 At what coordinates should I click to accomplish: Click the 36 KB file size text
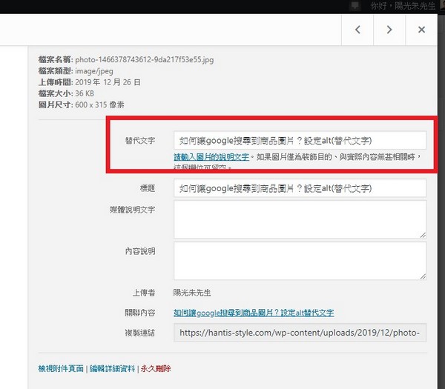85,93
